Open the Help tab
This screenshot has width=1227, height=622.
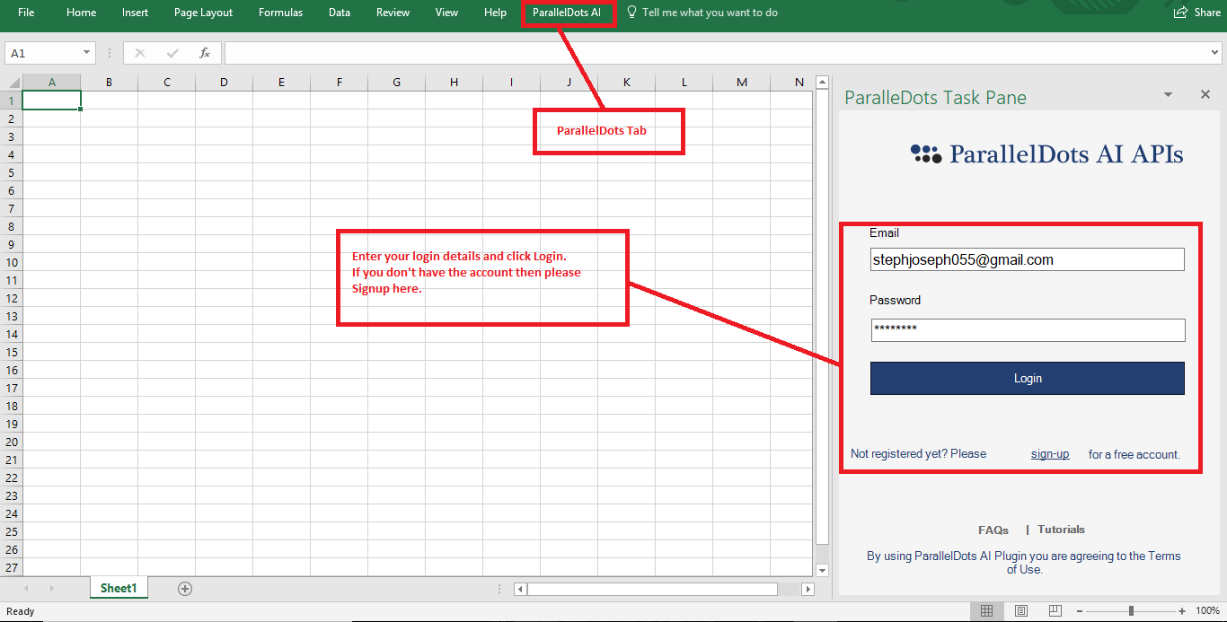[495, 13]
